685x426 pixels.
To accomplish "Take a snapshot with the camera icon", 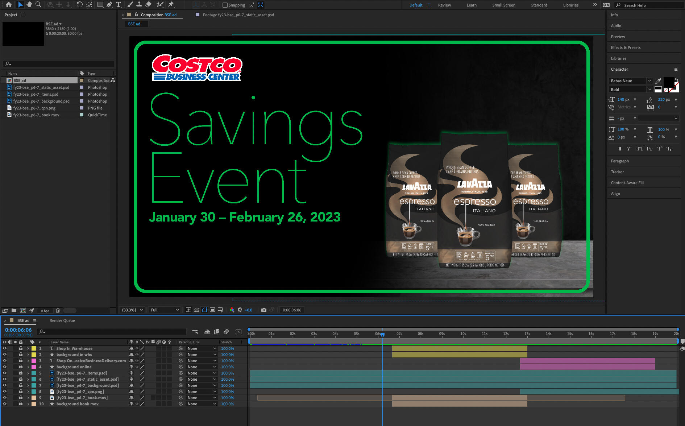I will pos(264,310).
